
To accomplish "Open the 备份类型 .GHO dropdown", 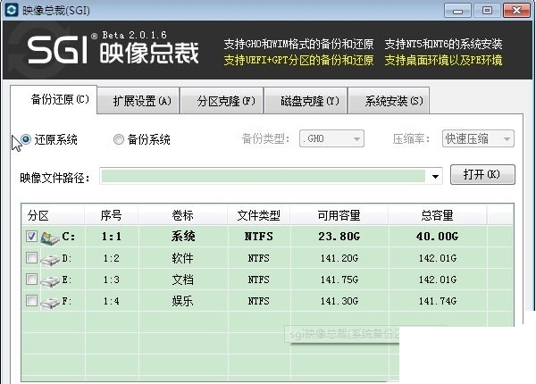I will click(331, 138).
